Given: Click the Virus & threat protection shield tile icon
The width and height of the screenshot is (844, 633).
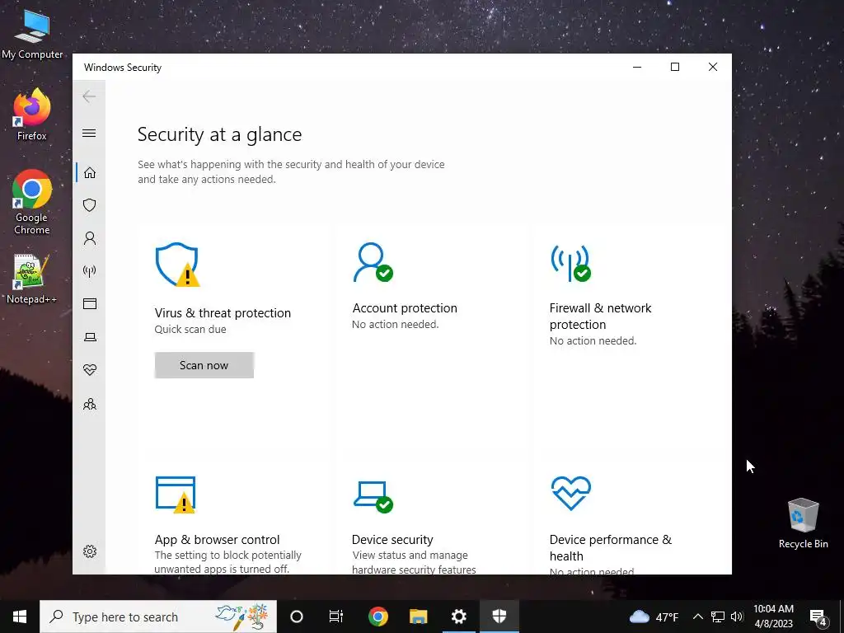Looking at the screenshot, I should click(x=177, y=265).
